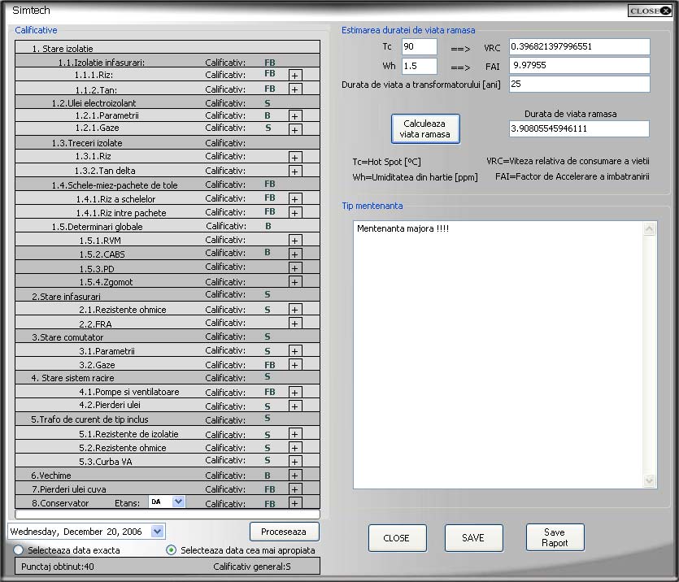Viewport: 679px width, 582px height.
Task: Click 'Punctaj obtinut:40' status text
Action: [58, 567]
